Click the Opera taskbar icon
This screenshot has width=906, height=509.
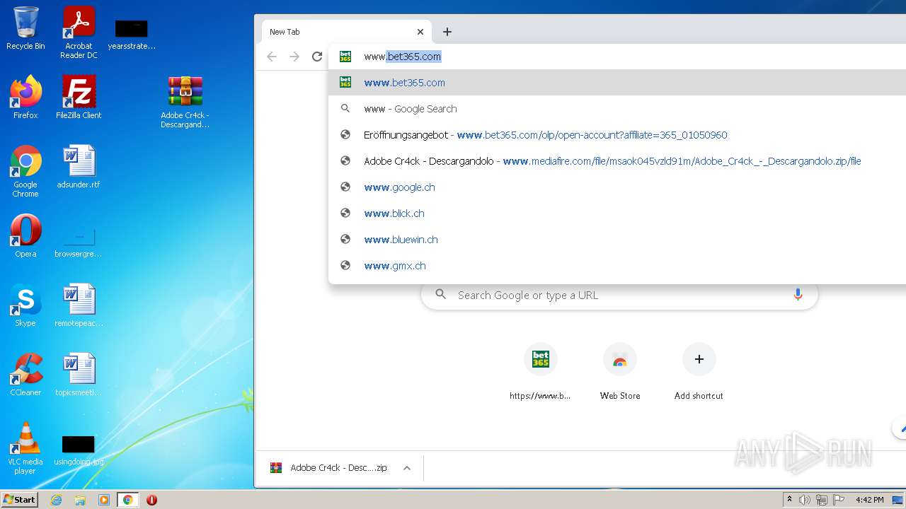151,500
